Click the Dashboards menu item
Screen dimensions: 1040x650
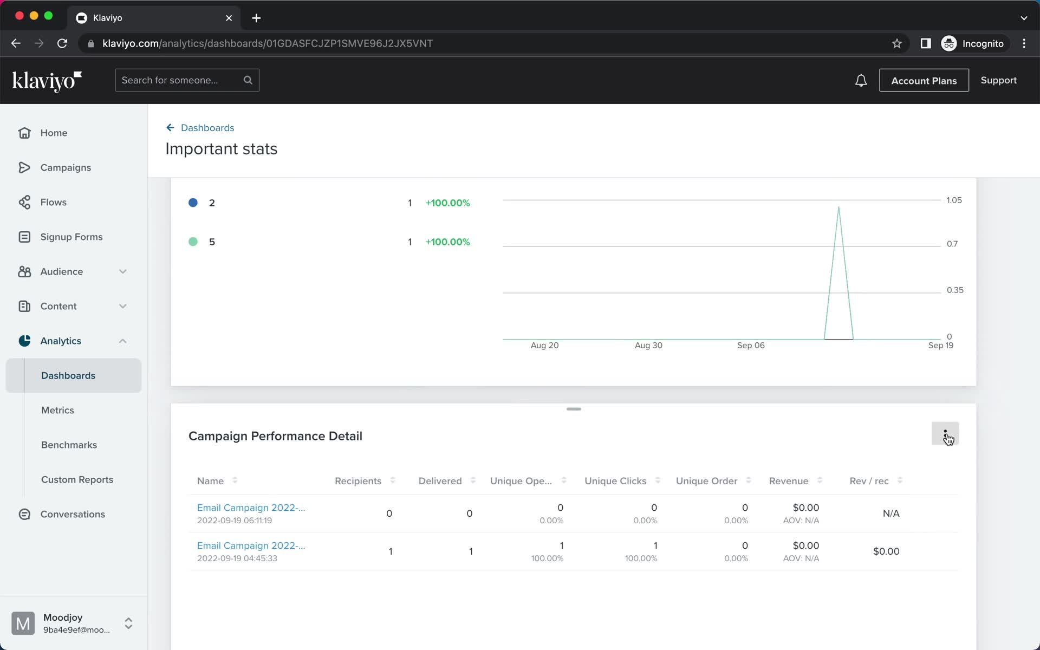pyautogui.click(x=68, y=375)
